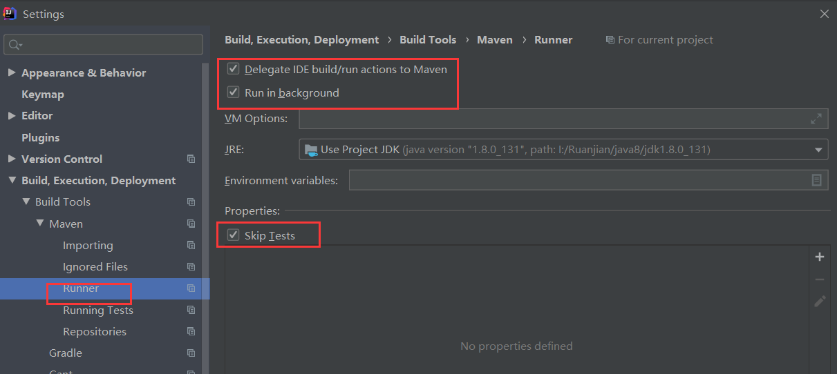Viewport: 837px width, 374px height.
Task: Click project-level icon beside Gradle
Action: [x=191, y=353]
